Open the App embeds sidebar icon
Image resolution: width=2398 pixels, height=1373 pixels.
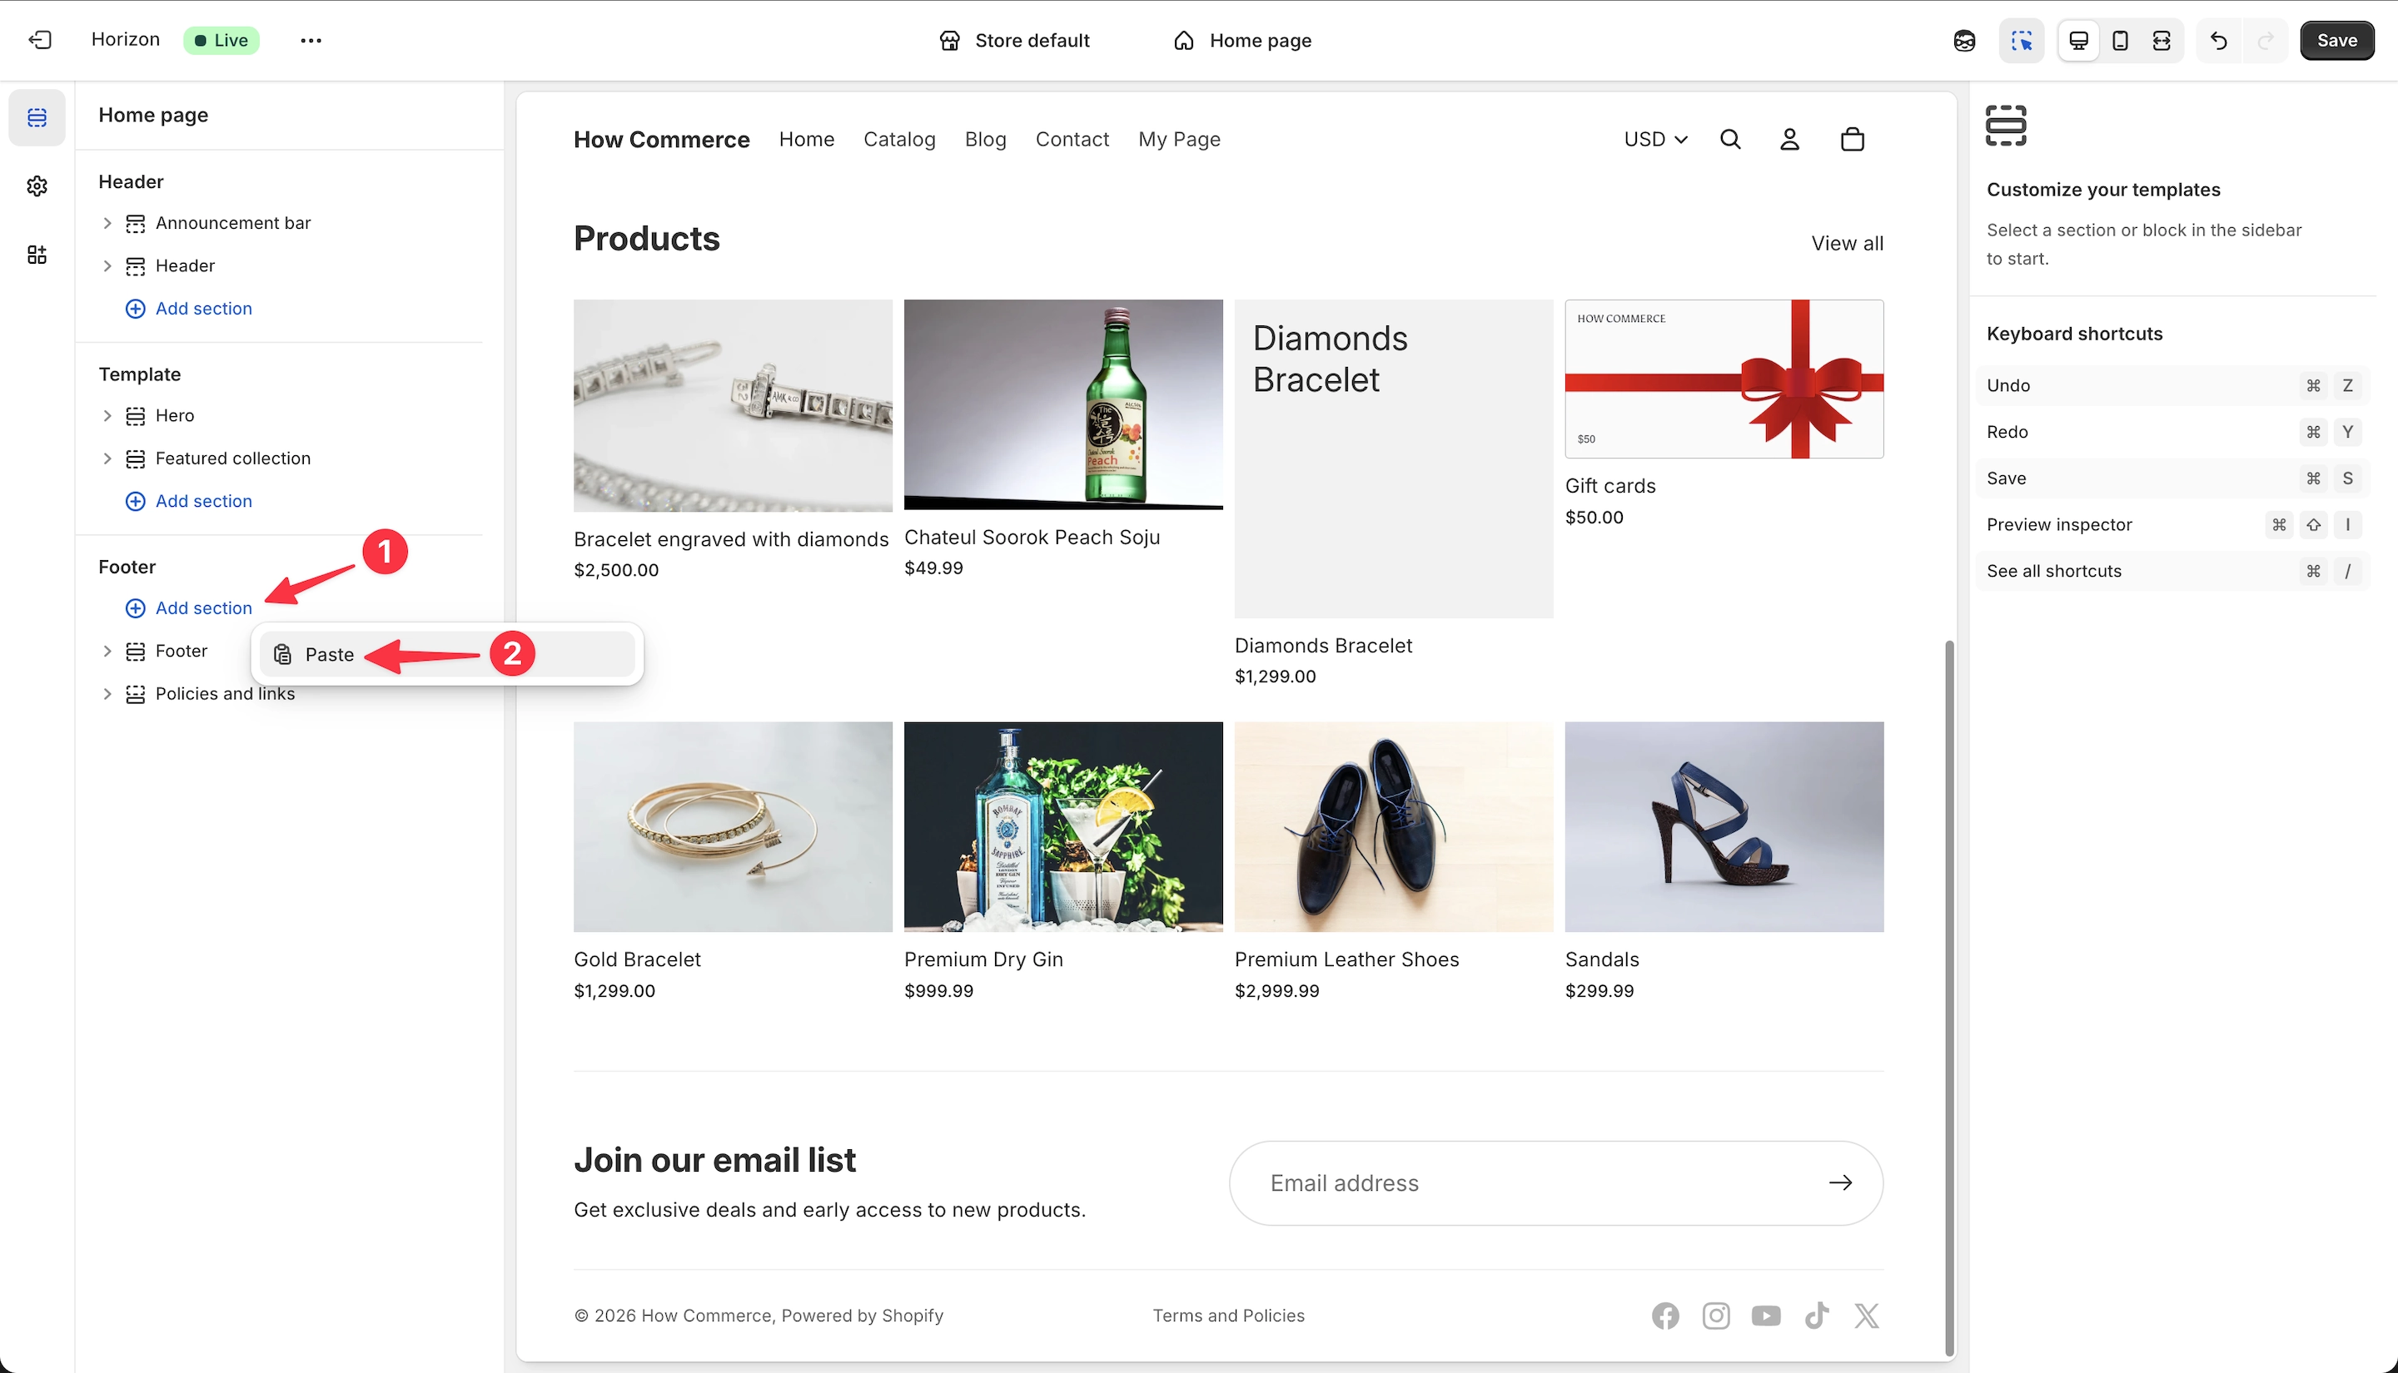click(37, 255)
